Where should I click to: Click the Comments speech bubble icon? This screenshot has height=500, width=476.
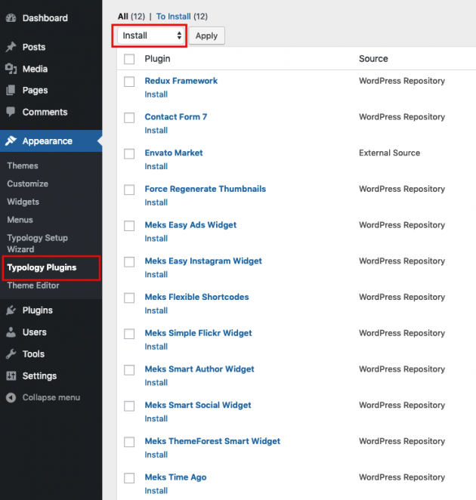point(11,112)
